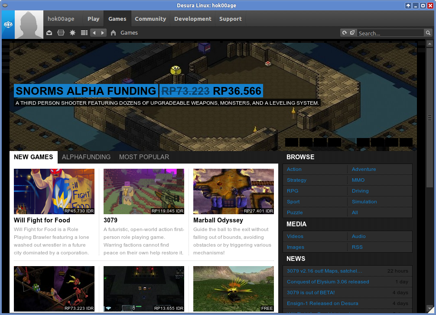Refresh the page with the reload icon
436x315 pixels.
345,33
